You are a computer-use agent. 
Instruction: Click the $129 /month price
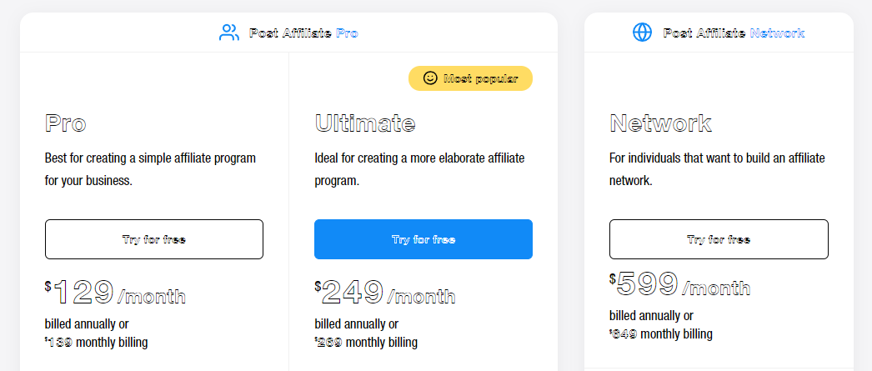(x=115, y=293)
